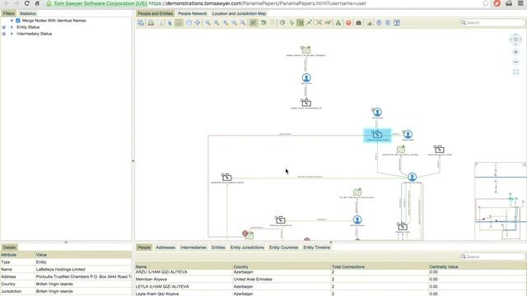Click the browser address bar URL

(257, 3)
